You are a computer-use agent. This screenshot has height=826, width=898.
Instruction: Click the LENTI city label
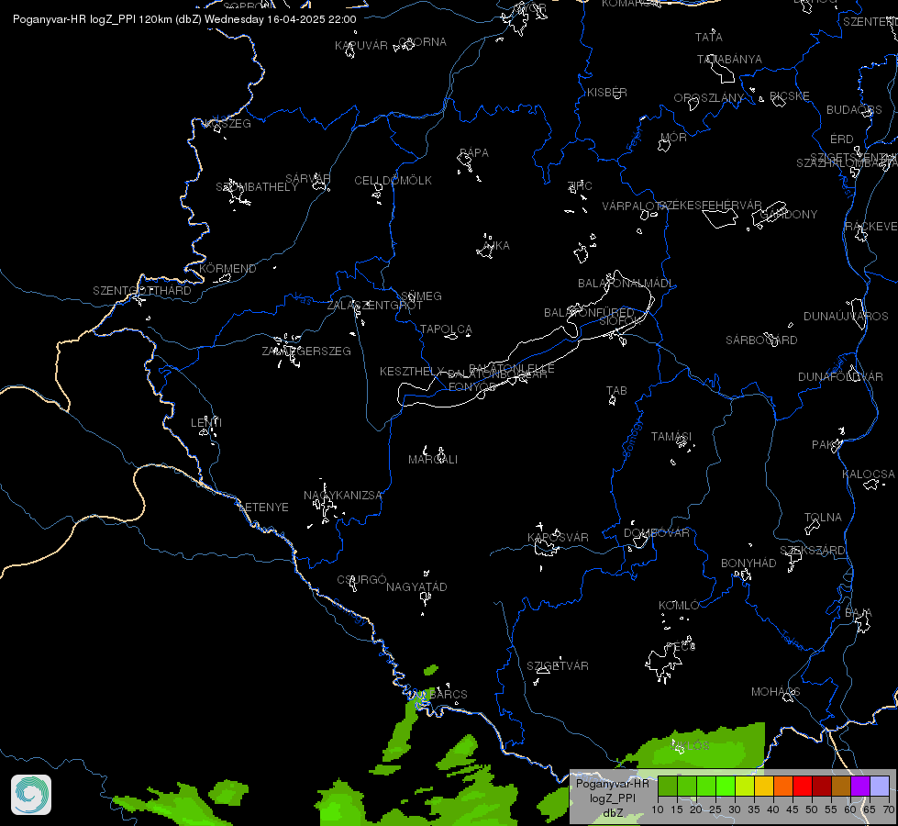(x=206, y=422)
